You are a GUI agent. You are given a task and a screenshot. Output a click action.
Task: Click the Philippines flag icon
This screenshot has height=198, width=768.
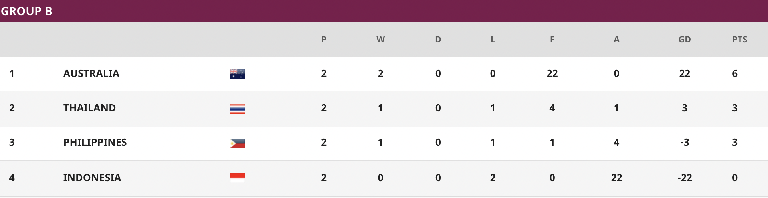pyautogui.click(x=237, y=143)
